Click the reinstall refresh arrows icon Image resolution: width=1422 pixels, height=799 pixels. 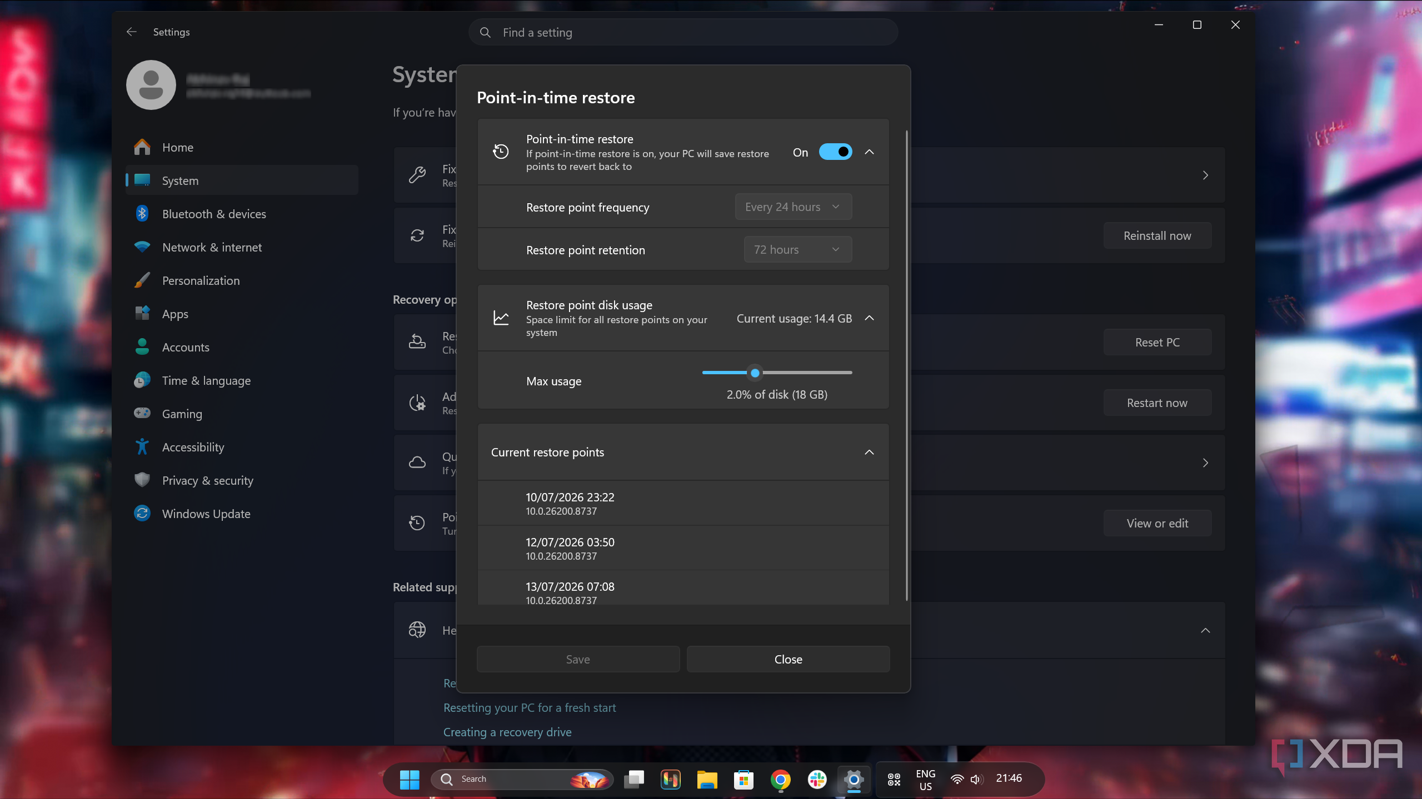coord(417,235)
